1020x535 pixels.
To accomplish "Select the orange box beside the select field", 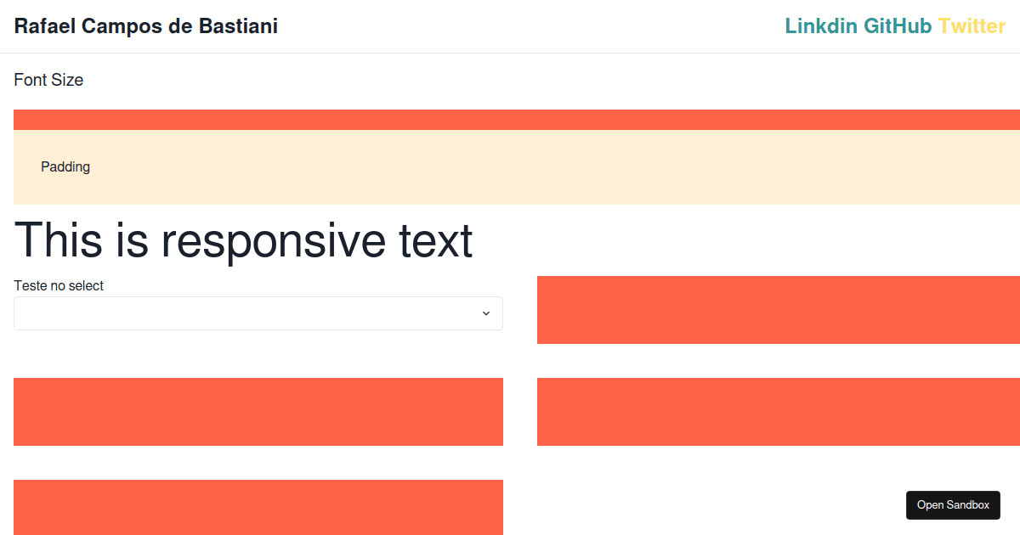I will click(x=778, y=310).
